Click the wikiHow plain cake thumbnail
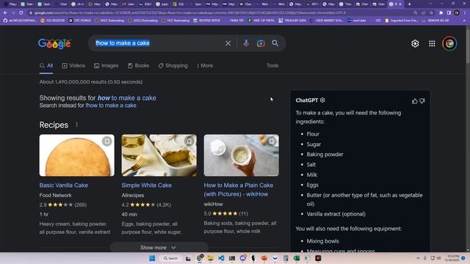 pos(242,155)
